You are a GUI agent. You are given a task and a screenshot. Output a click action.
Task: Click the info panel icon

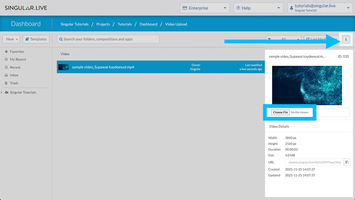(x=346, y=39)
